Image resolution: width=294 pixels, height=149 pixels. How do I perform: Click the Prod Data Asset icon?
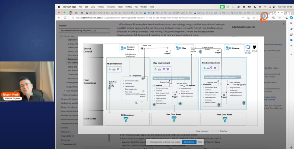(224, 119)
